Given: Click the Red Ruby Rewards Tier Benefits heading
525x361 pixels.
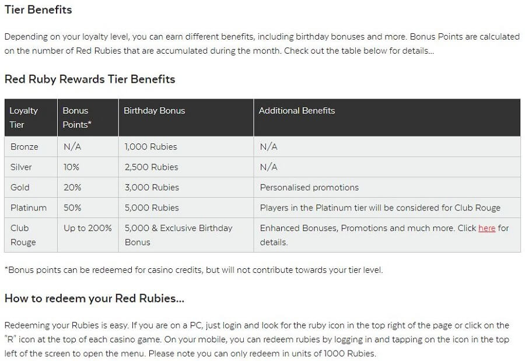Looking at the screenshot, I should (90, 79).
